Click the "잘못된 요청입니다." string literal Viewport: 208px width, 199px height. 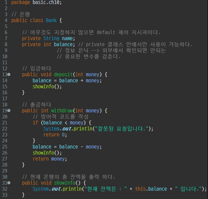tap(122, 129)
